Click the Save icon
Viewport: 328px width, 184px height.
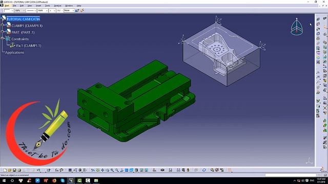[14, 170]
